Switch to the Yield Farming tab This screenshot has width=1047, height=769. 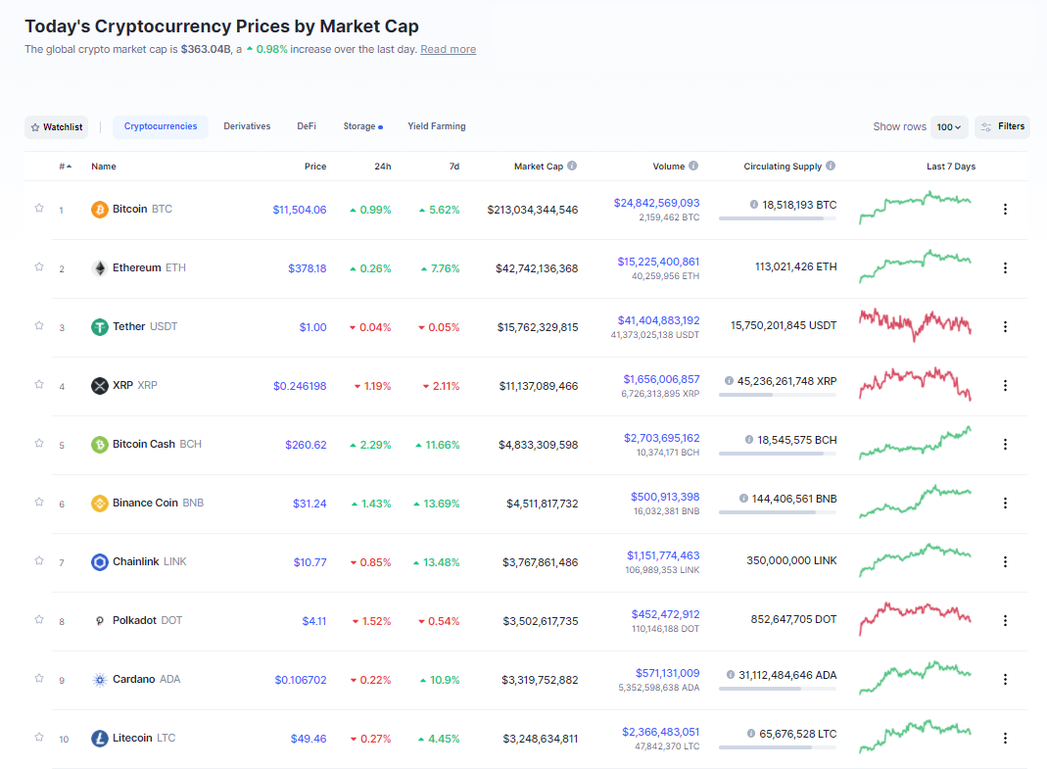[x=437, y=126]
